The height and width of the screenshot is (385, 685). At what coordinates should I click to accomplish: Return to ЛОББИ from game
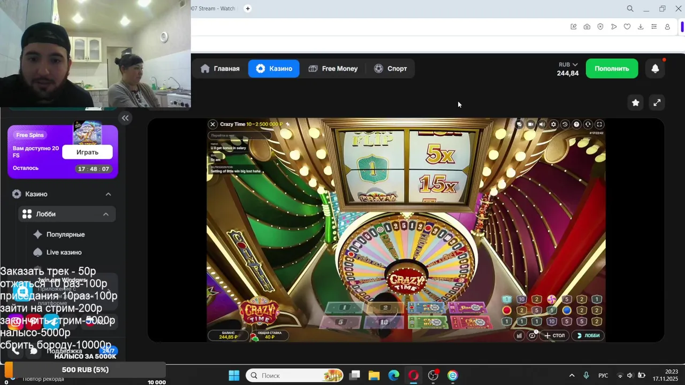click(588, 335)
